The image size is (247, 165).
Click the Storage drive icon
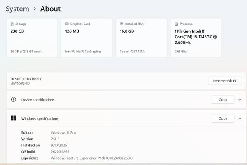(12, 24)
